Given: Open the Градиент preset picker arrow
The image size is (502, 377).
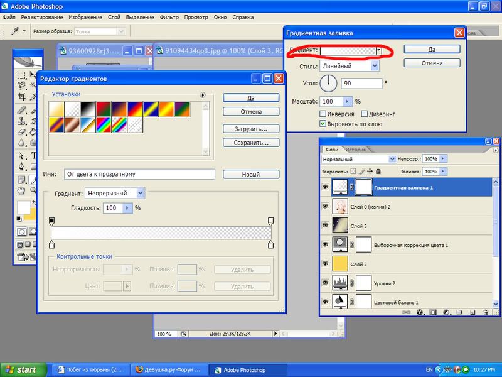Looking at the screenshot, I should click(x=379, y=50).
